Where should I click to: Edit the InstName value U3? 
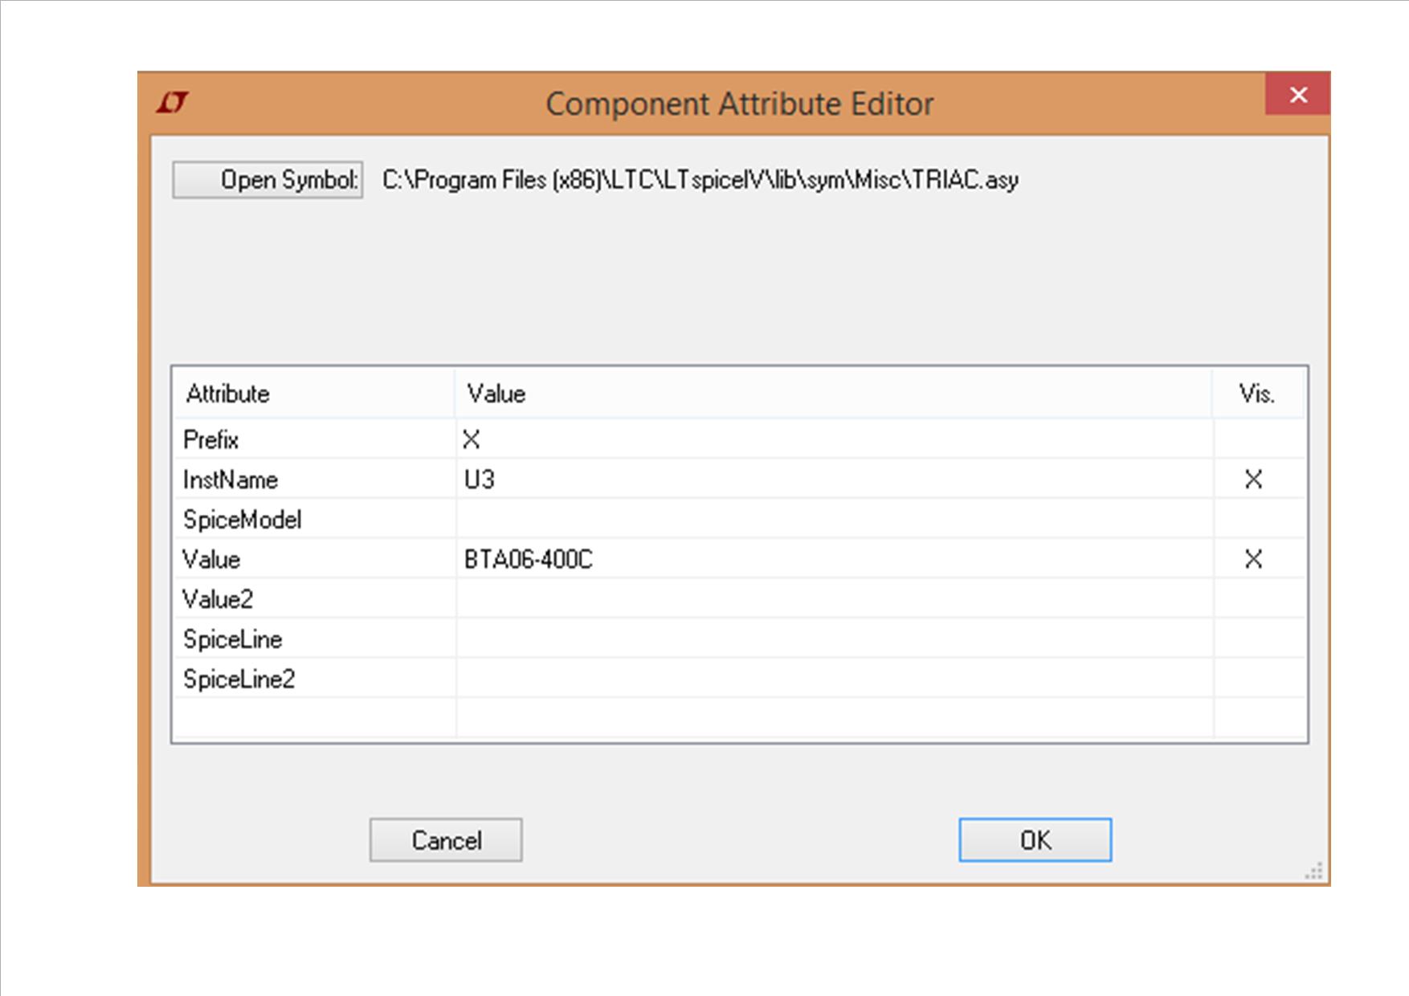[834, 480]
